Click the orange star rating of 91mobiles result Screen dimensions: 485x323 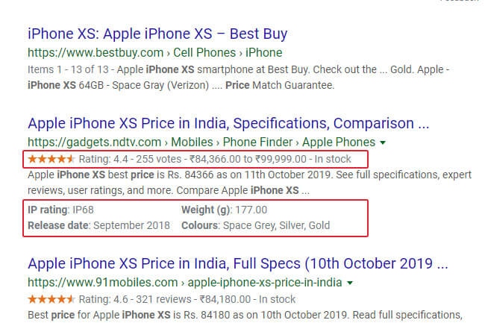(x=51, y=299)
